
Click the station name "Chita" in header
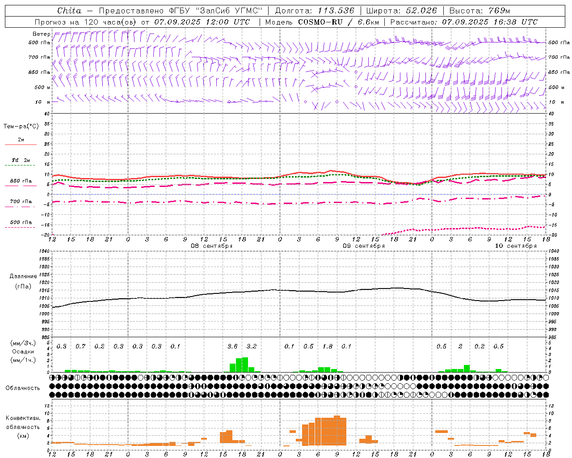coord(69,11)
